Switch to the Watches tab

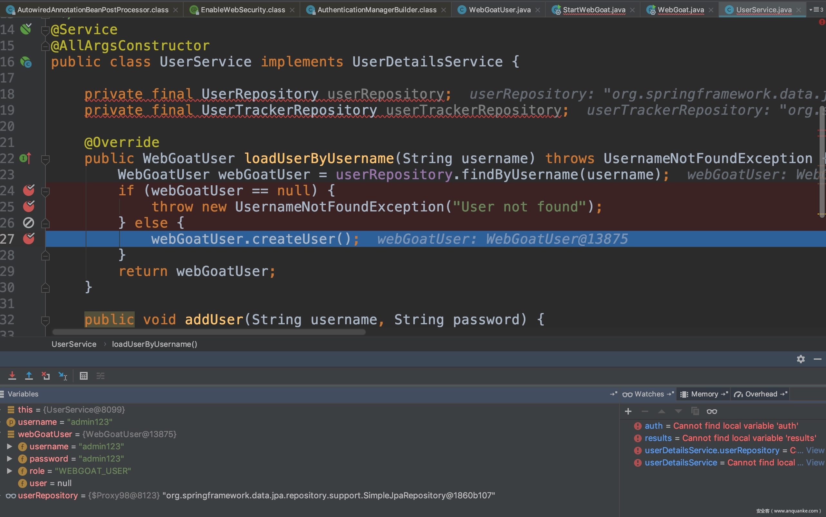pyautogui.click(x=648, y=394)
